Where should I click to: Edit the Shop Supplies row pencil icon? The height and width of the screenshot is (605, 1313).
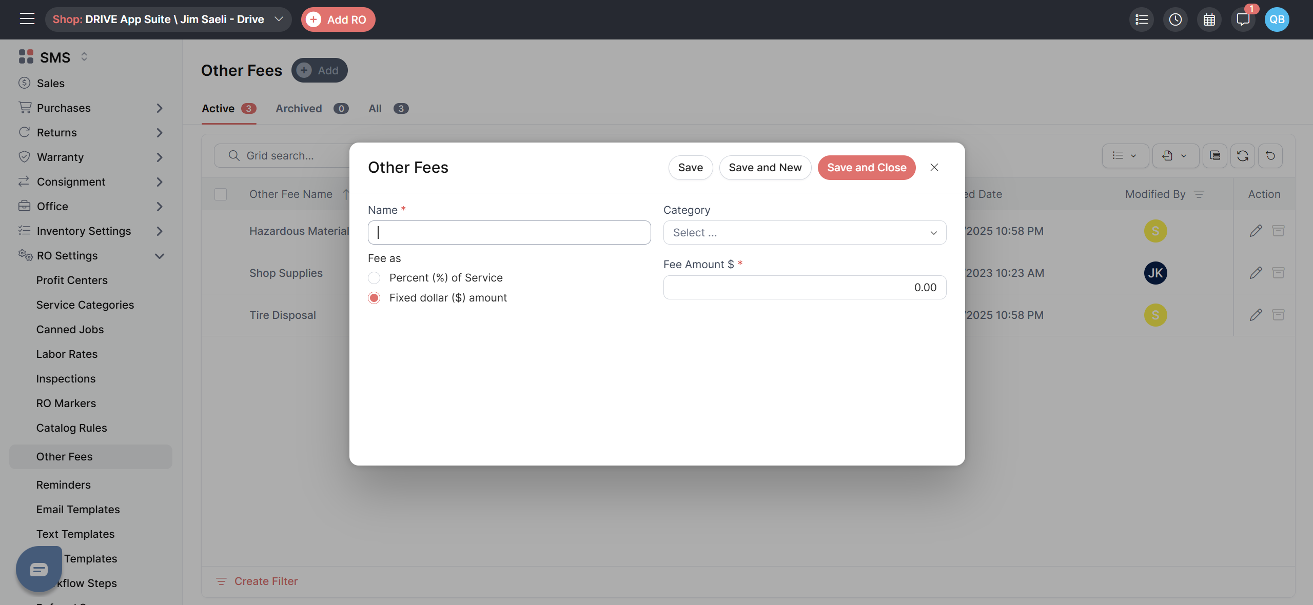(x=1256, y=273)
